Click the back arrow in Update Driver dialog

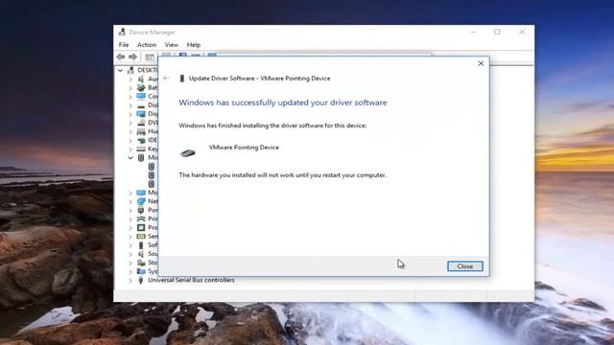click(x=166, y=79)
